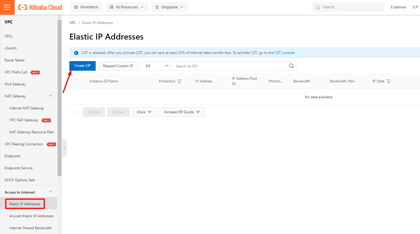Tick the select-all checkbox in table header

tap(76, 81)
